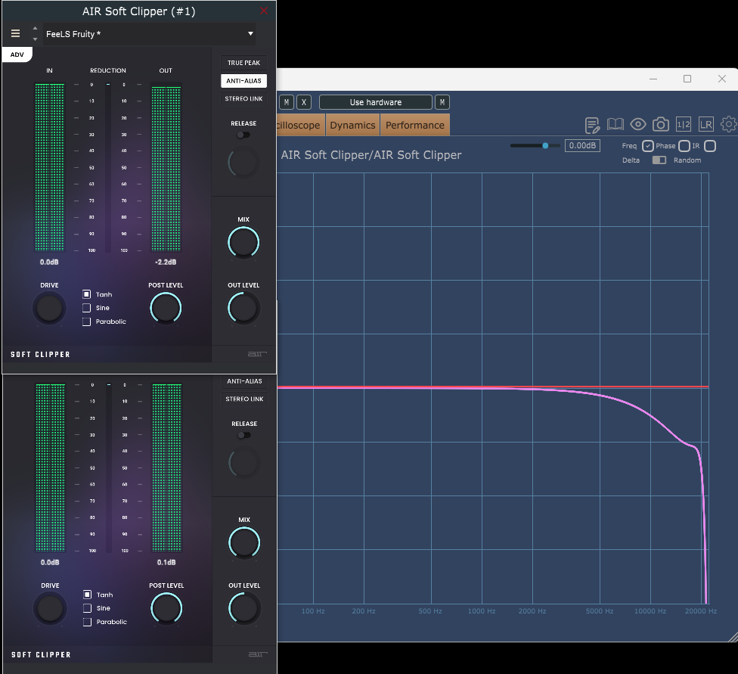The height and width of the screenshot is (674, 738).
Task: Click the M button right of Use hardware
Action: click(x=442, y=102)
